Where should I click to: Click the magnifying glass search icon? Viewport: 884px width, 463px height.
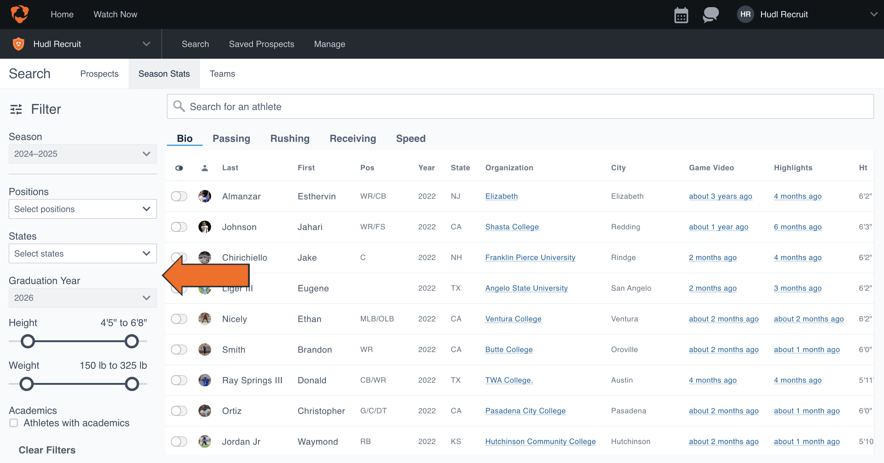[x=179, y=106]
